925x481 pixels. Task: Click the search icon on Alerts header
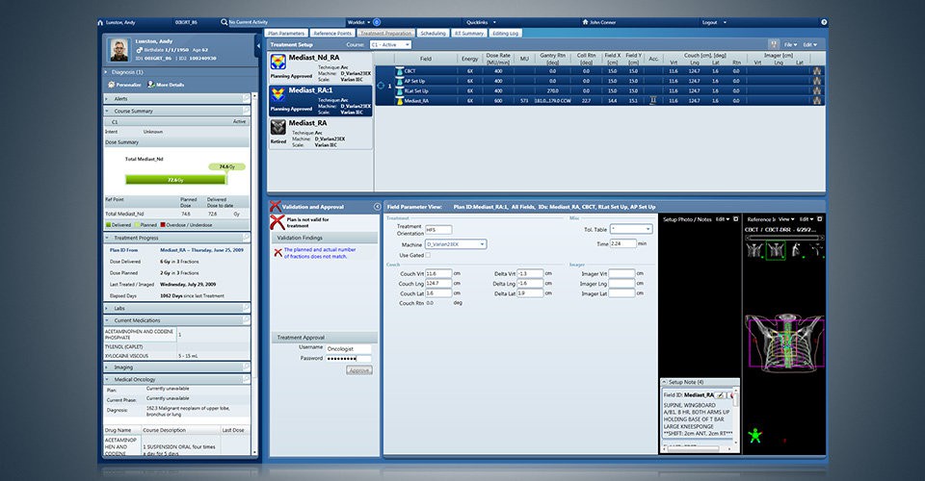click(246, 98)
